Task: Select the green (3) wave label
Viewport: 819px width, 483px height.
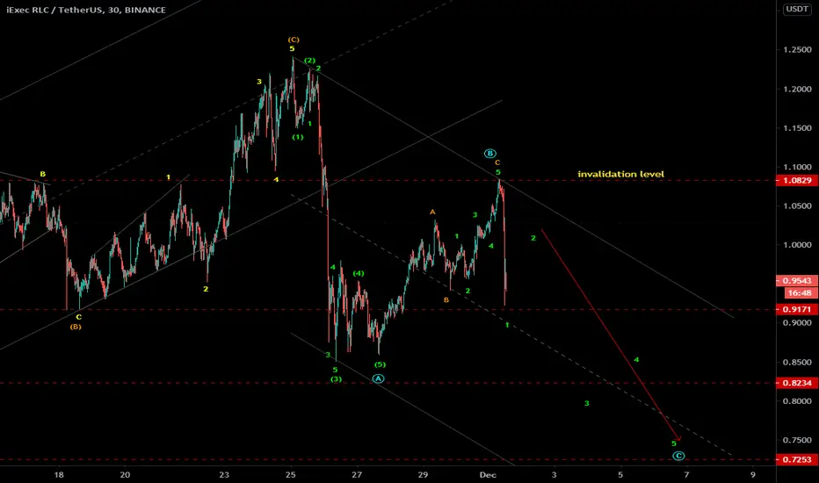Action: tap(336, 379)
